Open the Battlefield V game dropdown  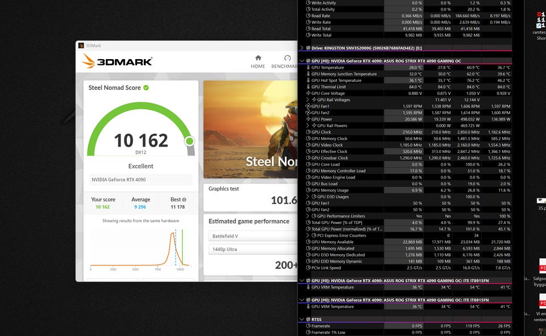(x=253, y=236)
